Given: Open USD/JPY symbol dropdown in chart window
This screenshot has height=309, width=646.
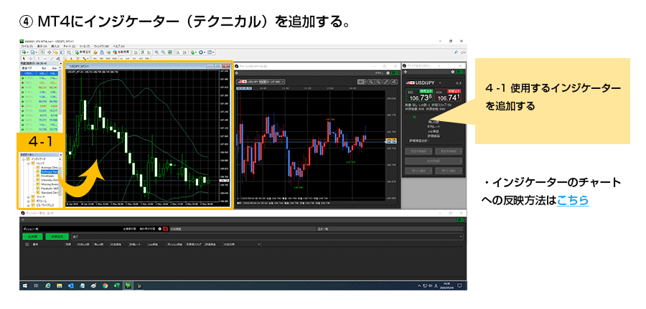Looking at the screenshot, I should pyautogui.click(x=261, y=82).
